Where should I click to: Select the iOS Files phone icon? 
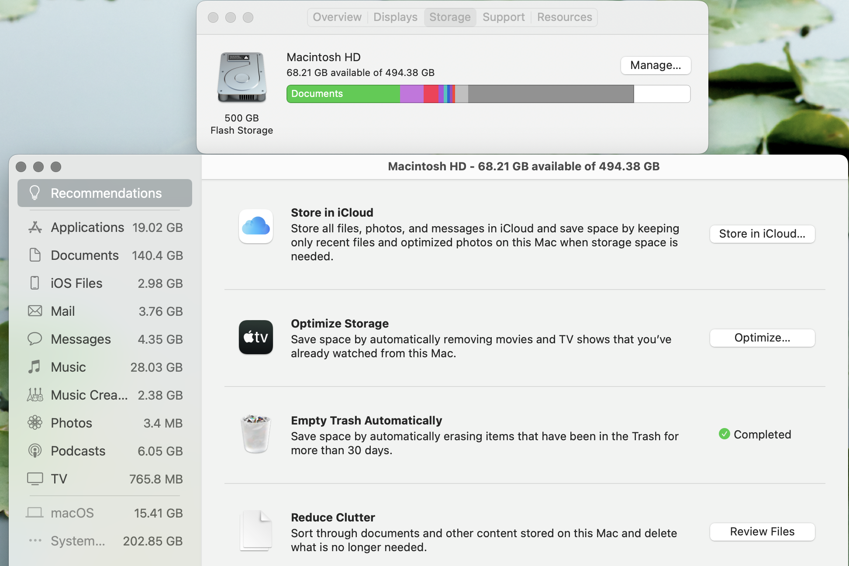(x=35, y=283)
